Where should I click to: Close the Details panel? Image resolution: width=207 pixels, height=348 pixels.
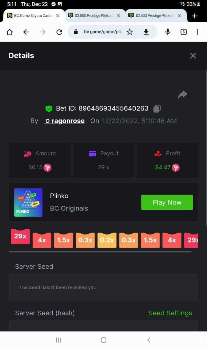[193, 56]
